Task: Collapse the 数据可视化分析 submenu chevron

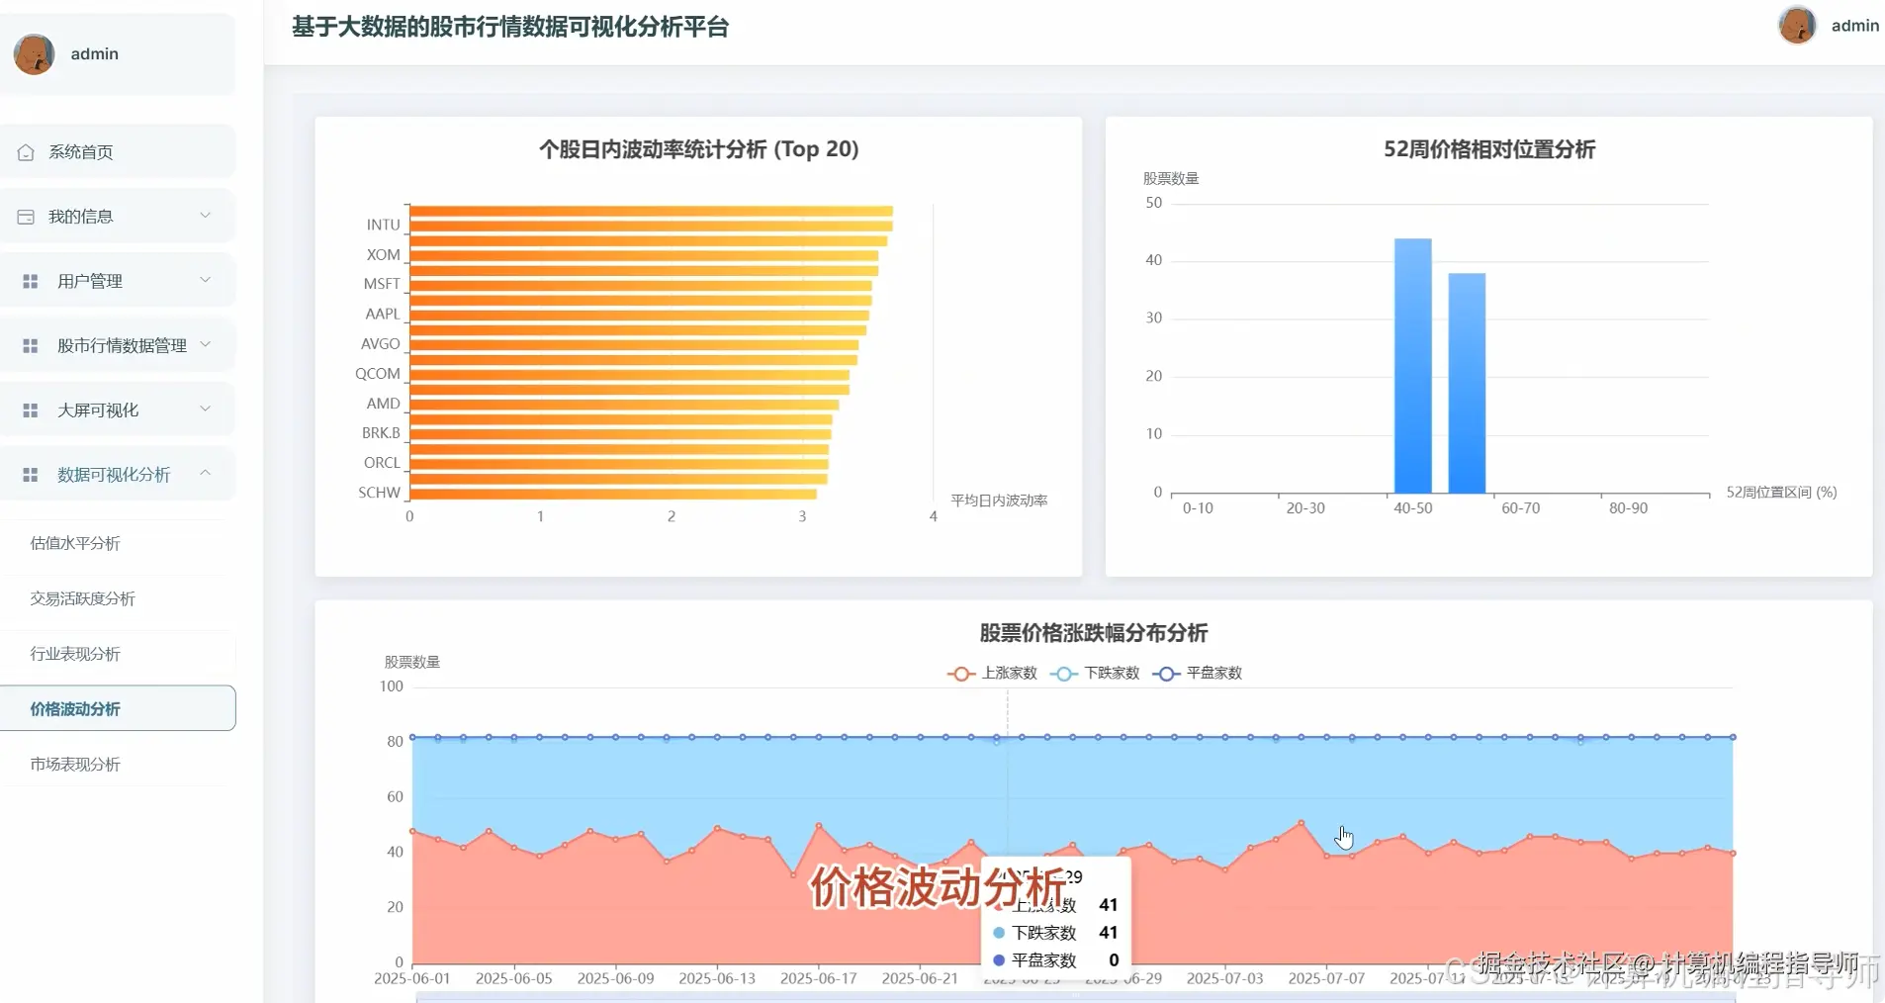Action: pos(206,473)
